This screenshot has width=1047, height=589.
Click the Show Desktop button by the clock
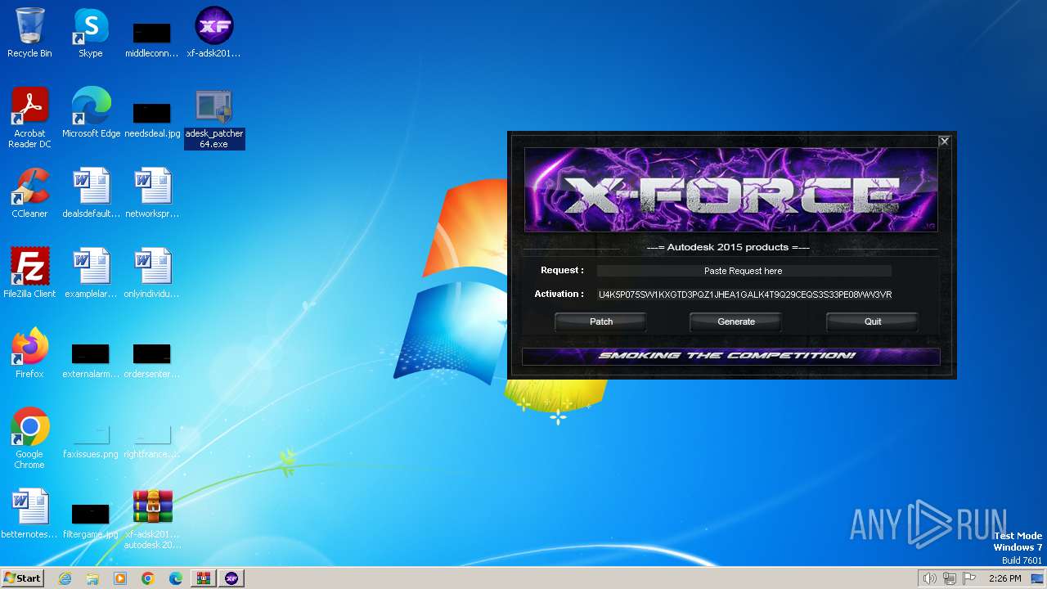[1037, 578]
